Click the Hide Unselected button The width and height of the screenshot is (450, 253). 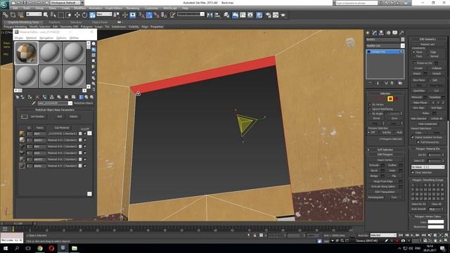427,124
